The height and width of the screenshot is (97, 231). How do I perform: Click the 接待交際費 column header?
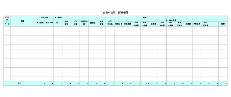pos(171,24)
